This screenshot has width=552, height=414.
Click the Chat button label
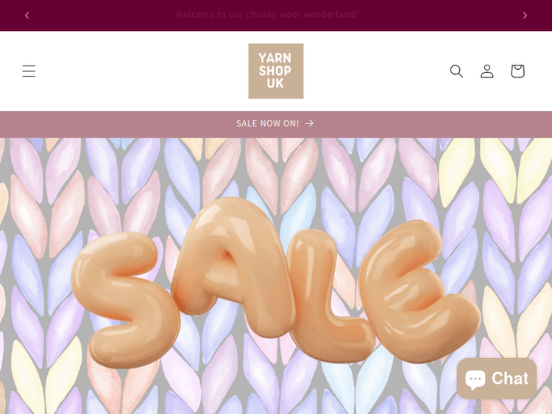coord(510,379)
